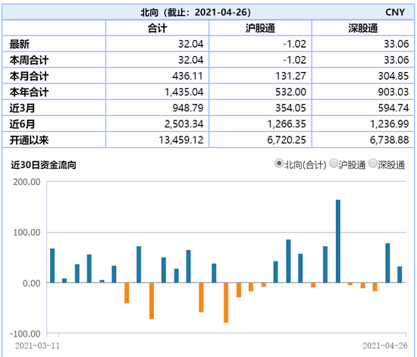This screenshot has width=417, height=357.
Task: Click the 本月合计 row label
Action: coord(29,76)
